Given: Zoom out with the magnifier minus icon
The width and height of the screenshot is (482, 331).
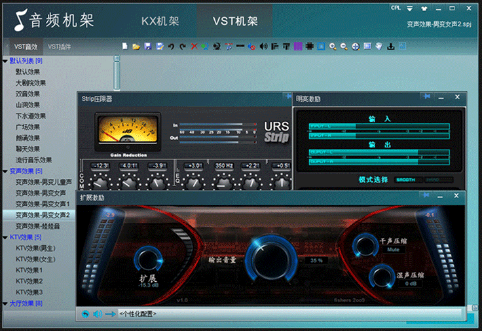Looking at the screenshot, I should click(x=344, y=47).
